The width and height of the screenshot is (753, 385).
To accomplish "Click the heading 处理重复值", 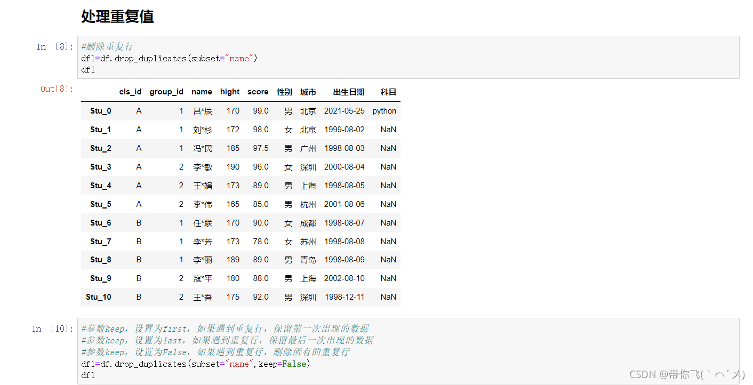I will (117, 17).
